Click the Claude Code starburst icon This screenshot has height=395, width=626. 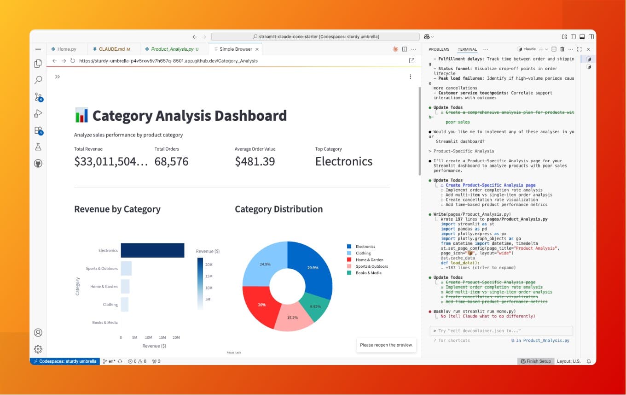click(x=395, y=49)
